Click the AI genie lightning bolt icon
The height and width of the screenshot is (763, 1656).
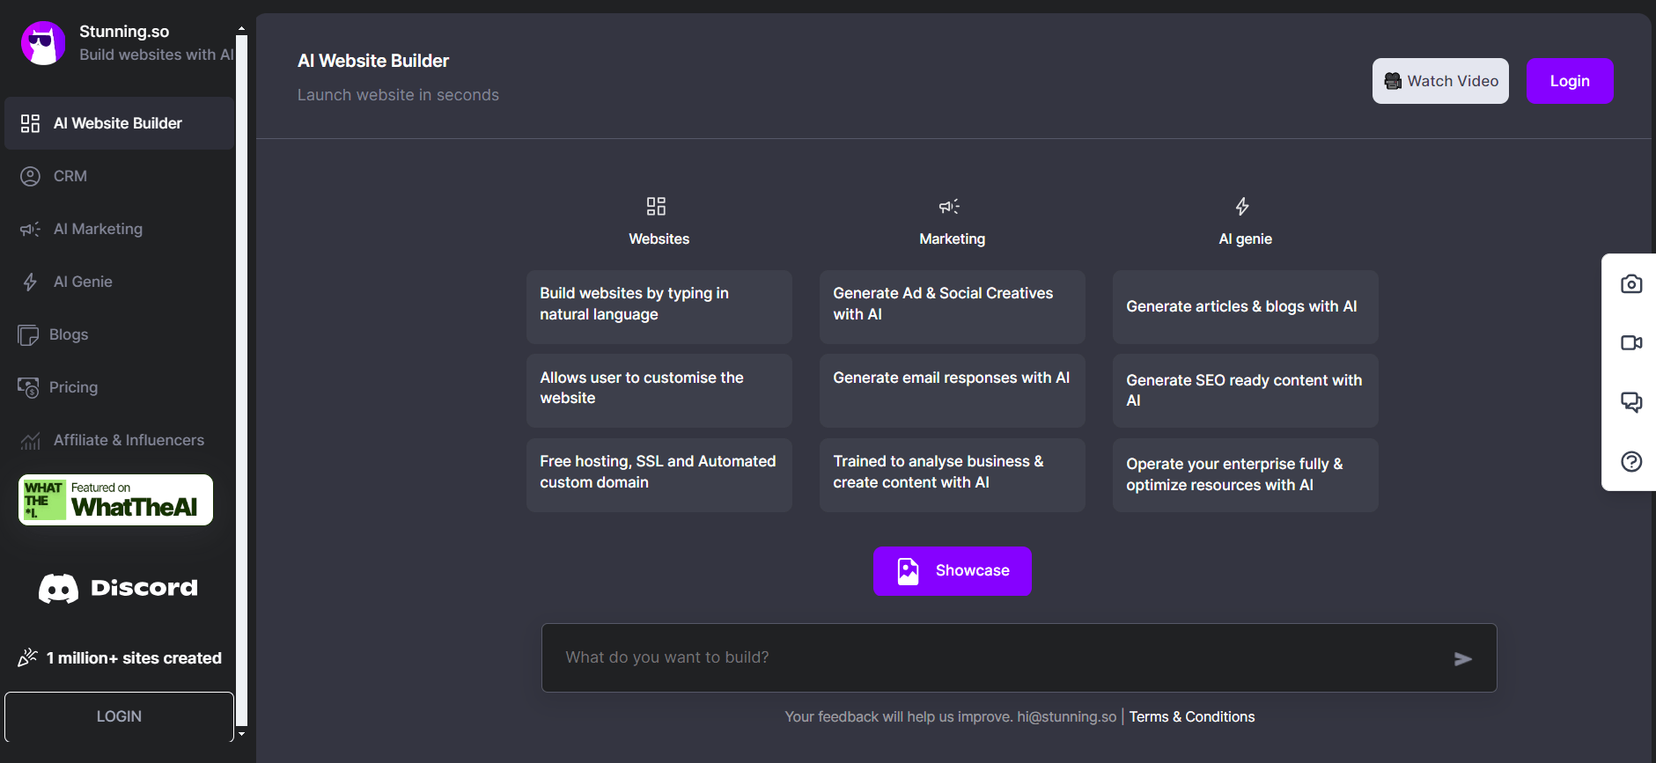click(x=1242, y=207)
